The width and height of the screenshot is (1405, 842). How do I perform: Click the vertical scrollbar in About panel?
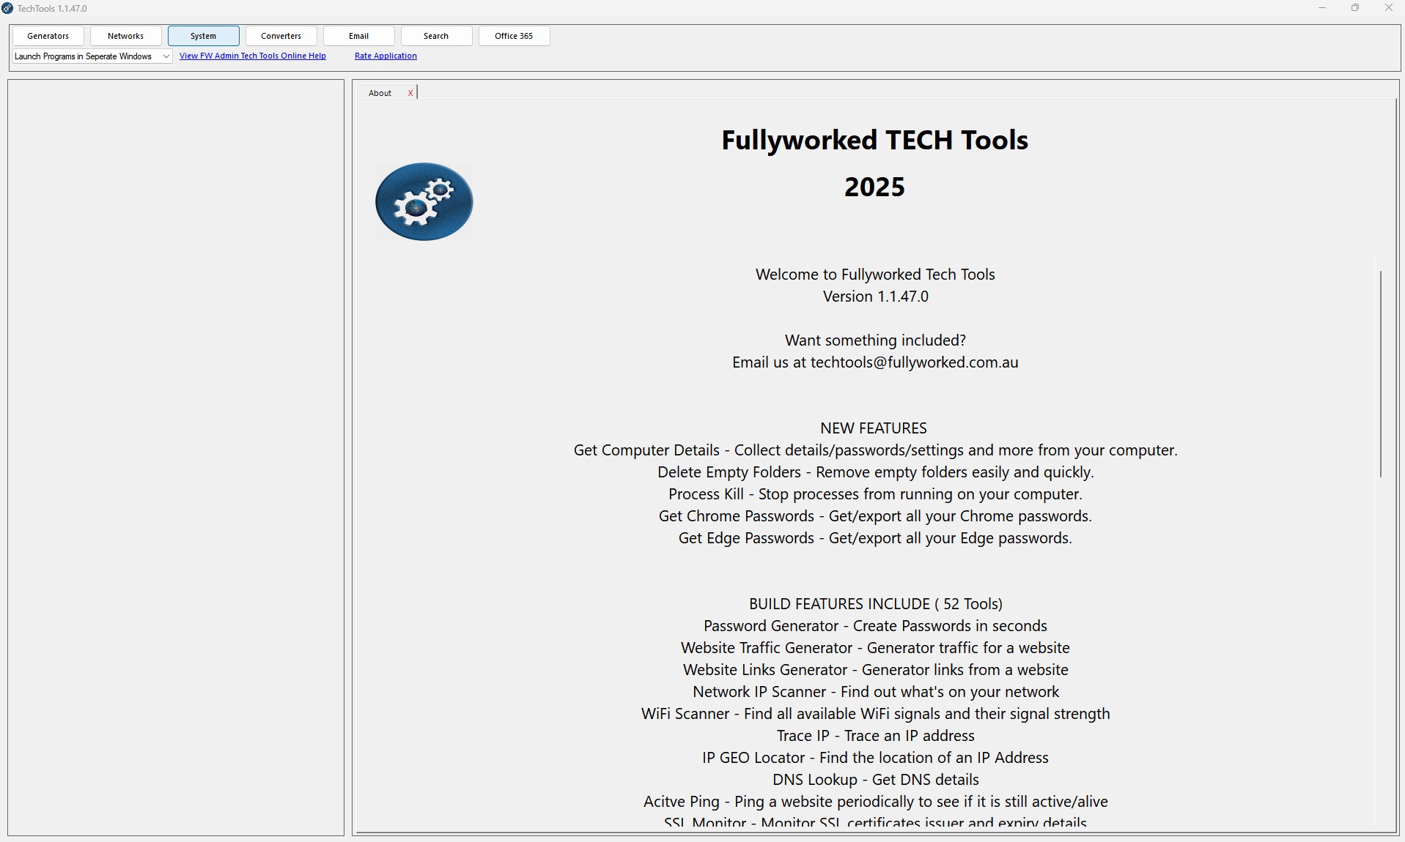point(1381,373)
